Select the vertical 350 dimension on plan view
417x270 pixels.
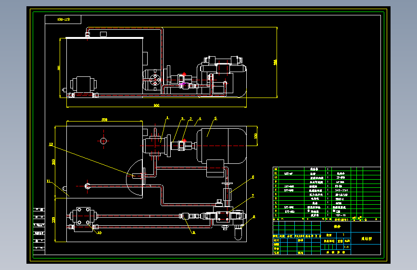tap(53, 162)
